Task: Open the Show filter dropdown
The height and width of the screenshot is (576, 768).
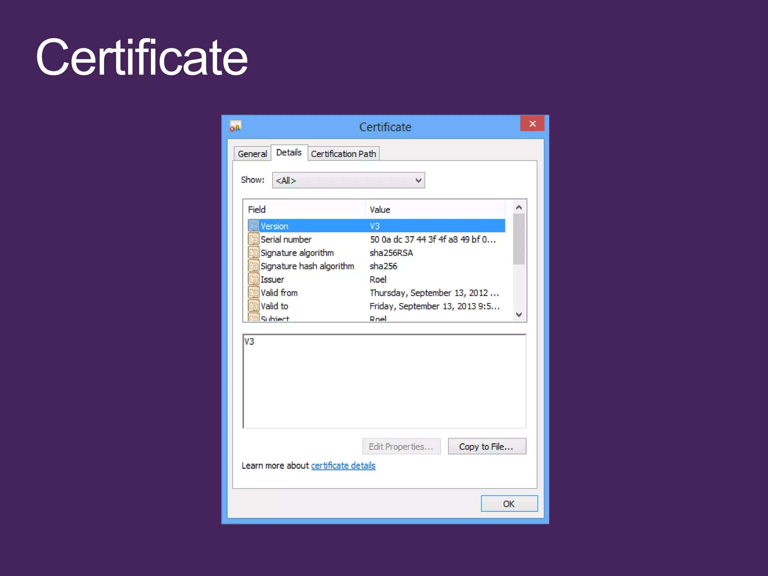Action: (x=348, y=180)
